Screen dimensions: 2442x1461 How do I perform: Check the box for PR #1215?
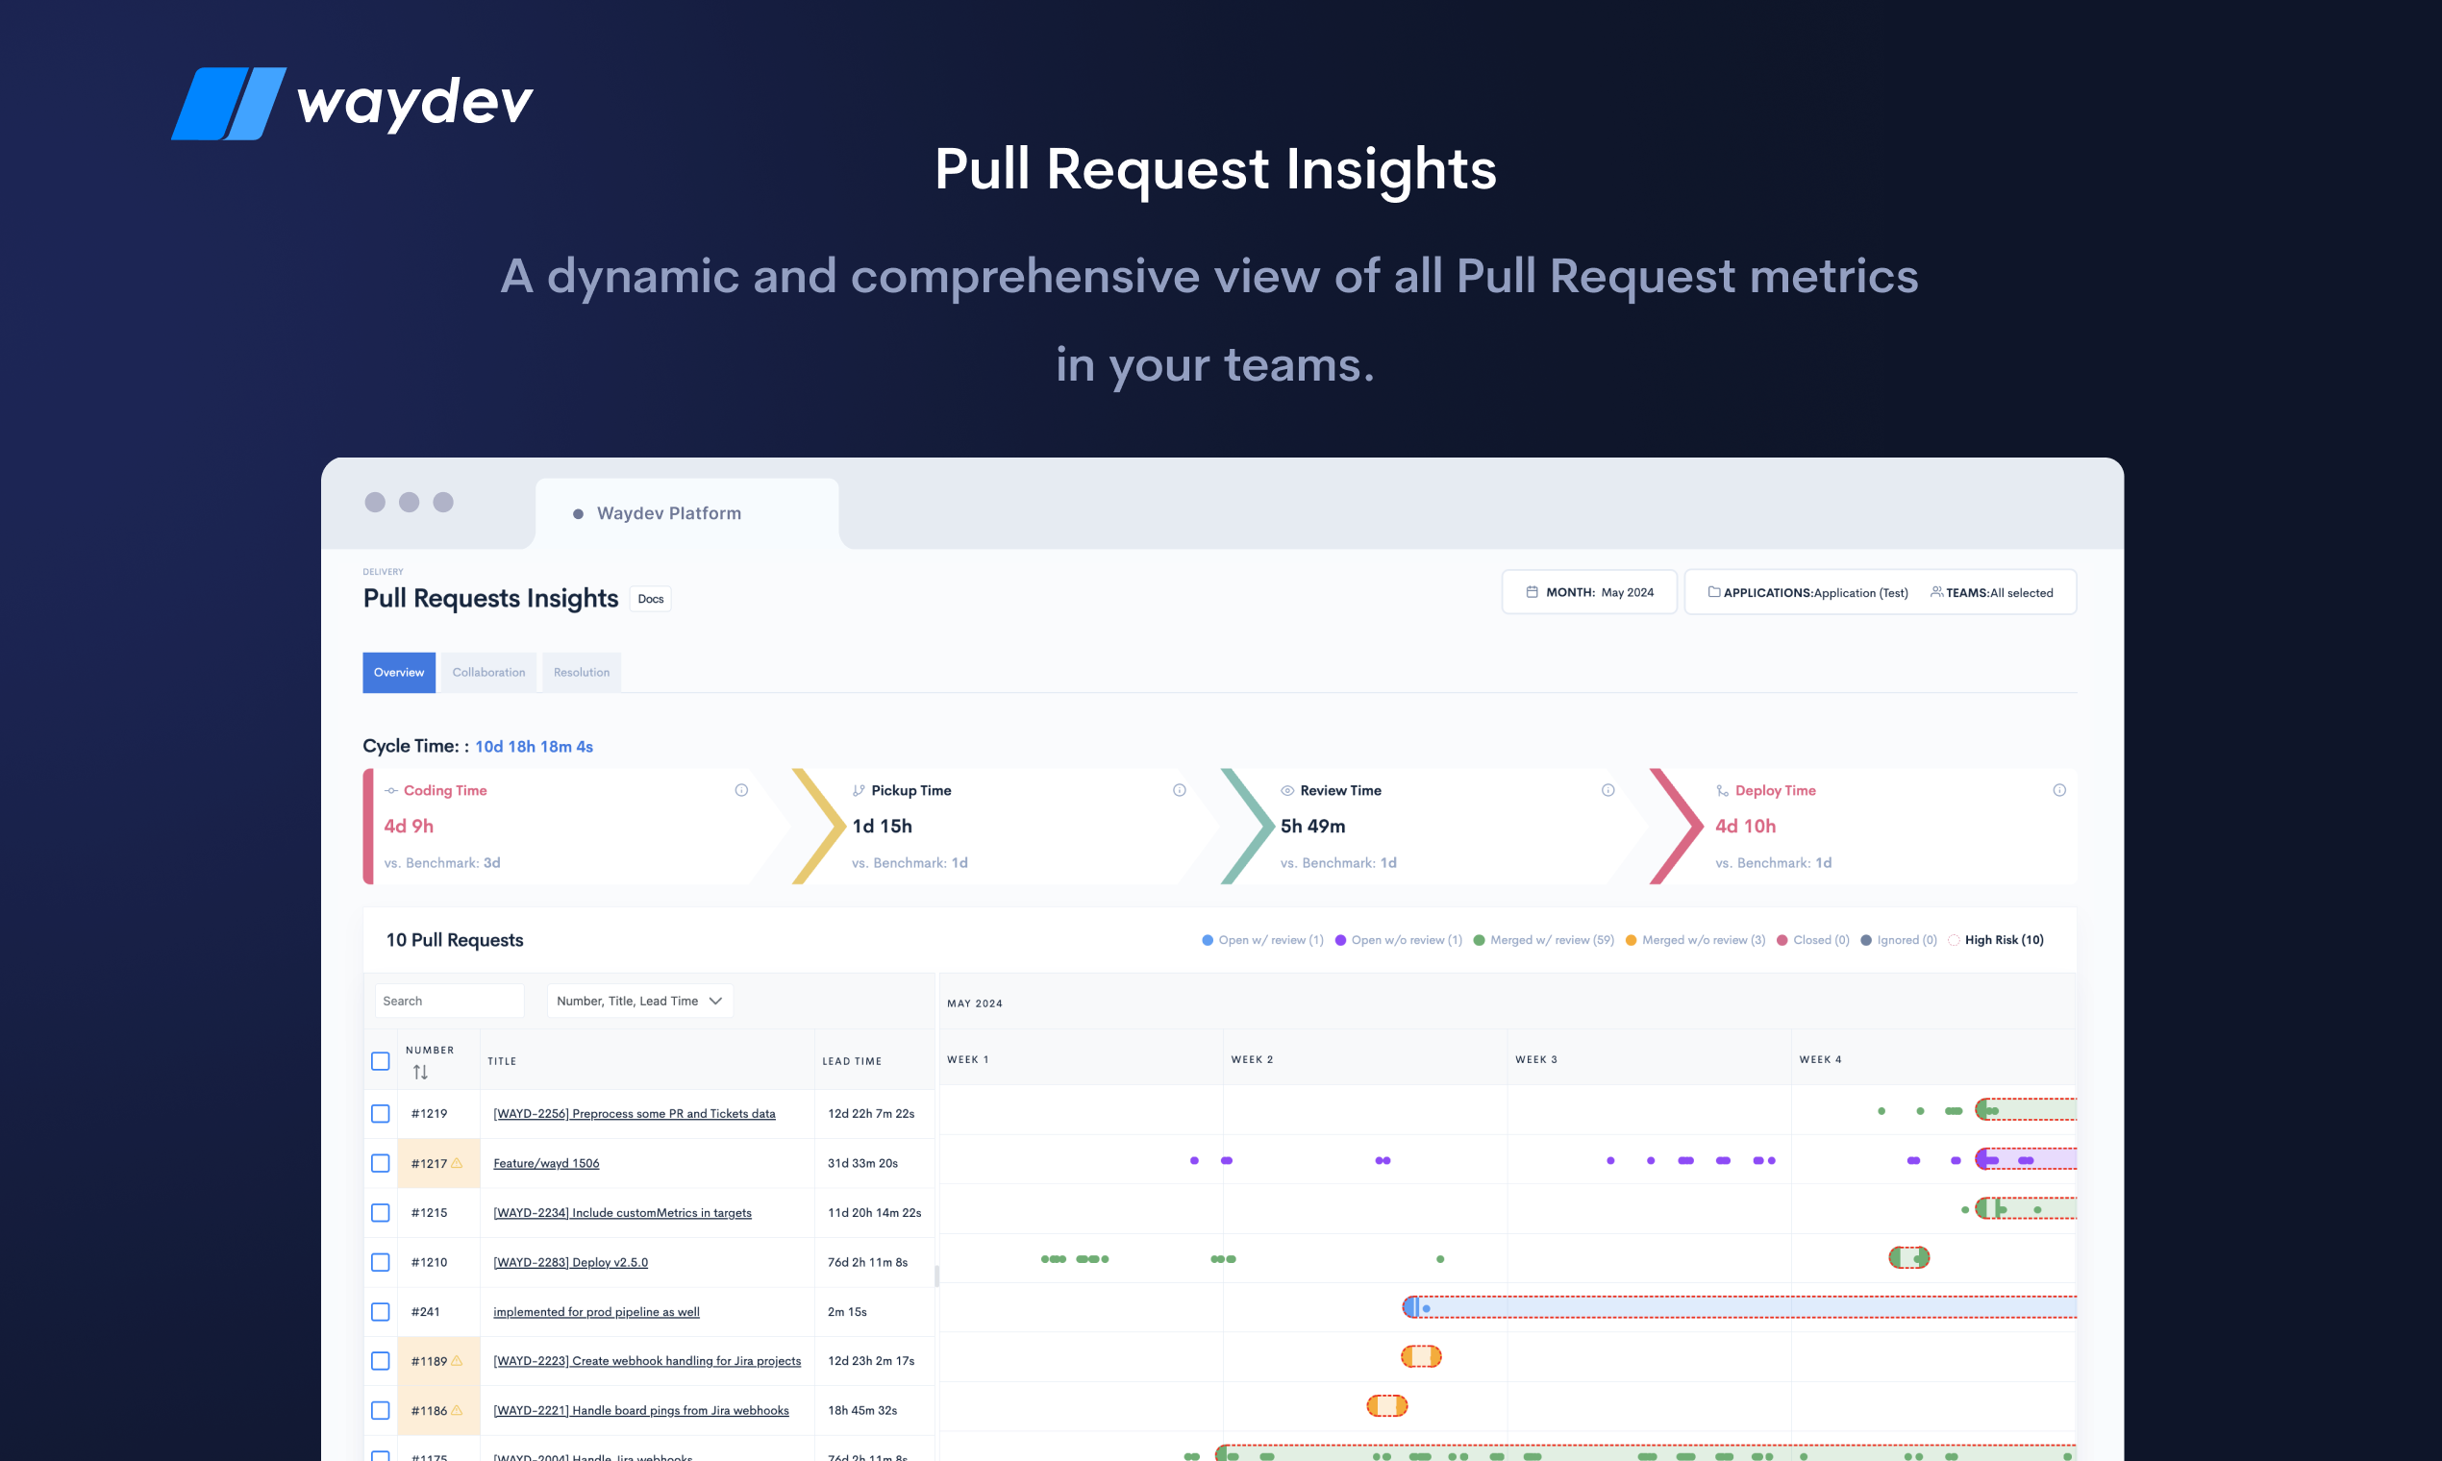click(x=380, y=1213)
